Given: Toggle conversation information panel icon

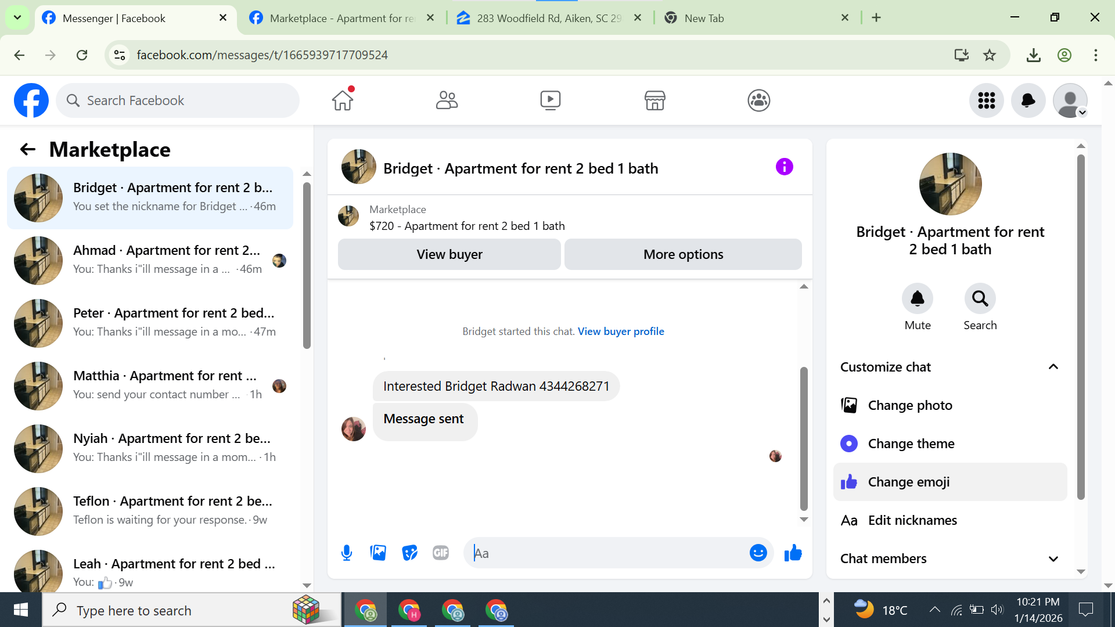Looking at the screenshot, I should pos(784,167).
